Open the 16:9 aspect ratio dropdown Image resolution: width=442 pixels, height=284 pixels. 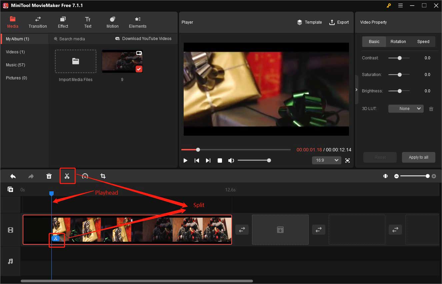tap(326, 160)
